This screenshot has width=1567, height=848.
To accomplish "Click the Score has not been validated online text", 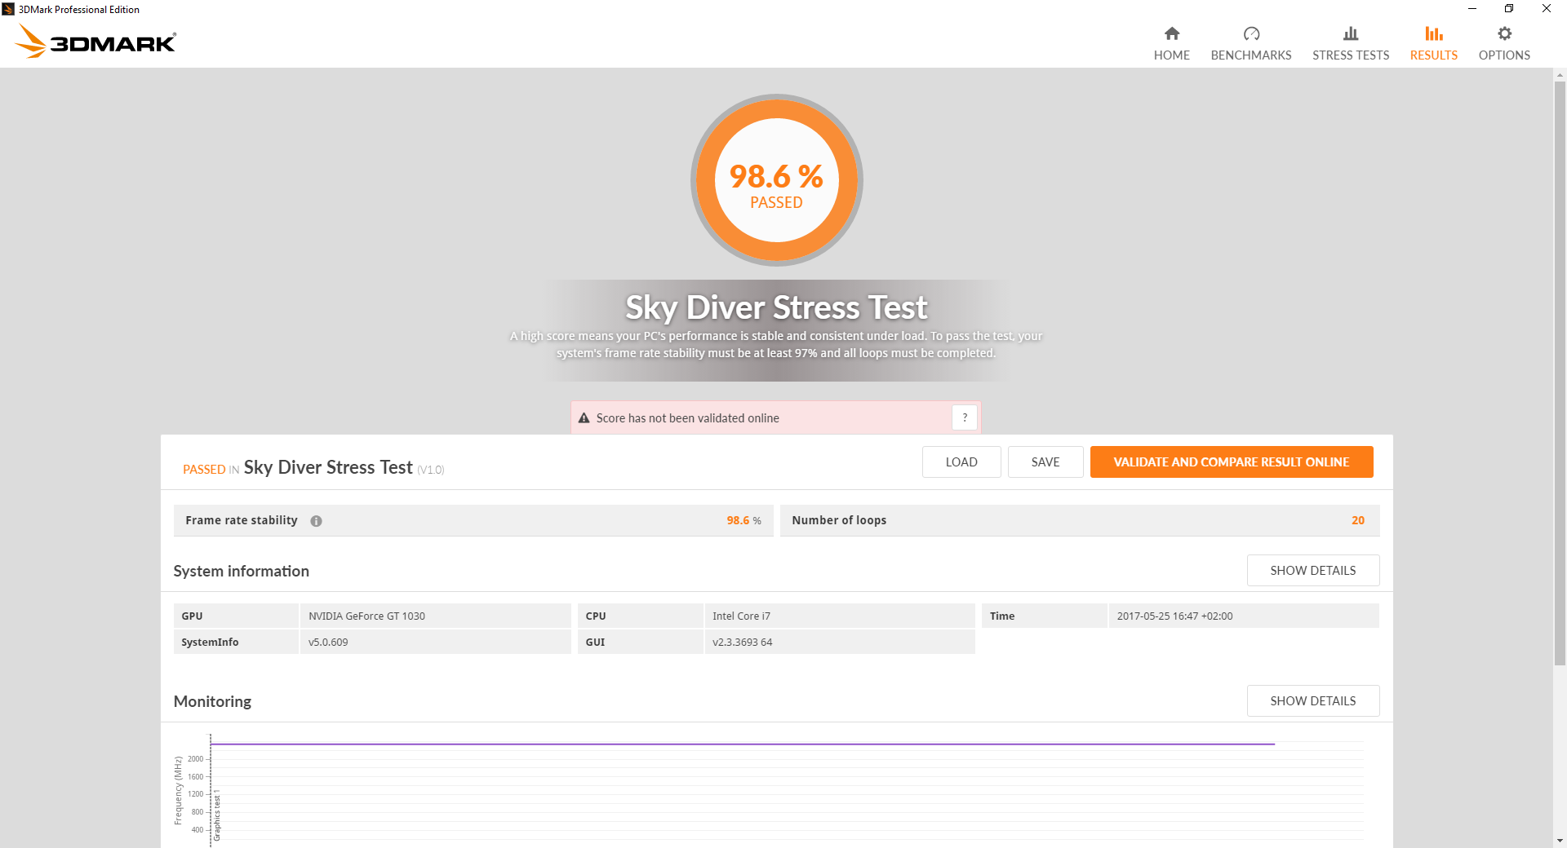I will (688, 418).
